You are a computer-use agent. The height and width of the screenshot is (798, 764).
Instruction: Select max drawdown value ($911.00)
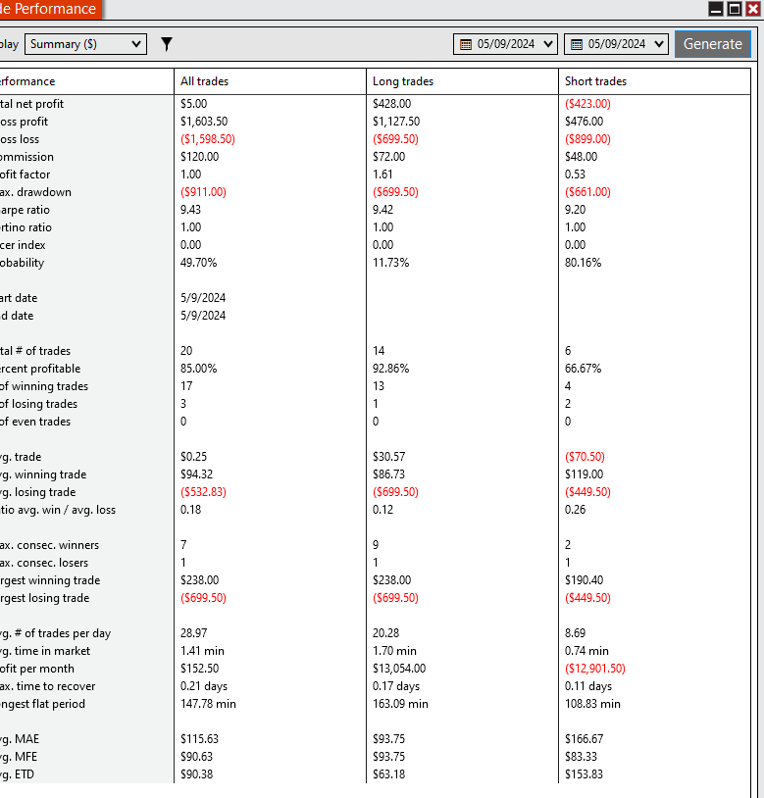click(203, 192)
